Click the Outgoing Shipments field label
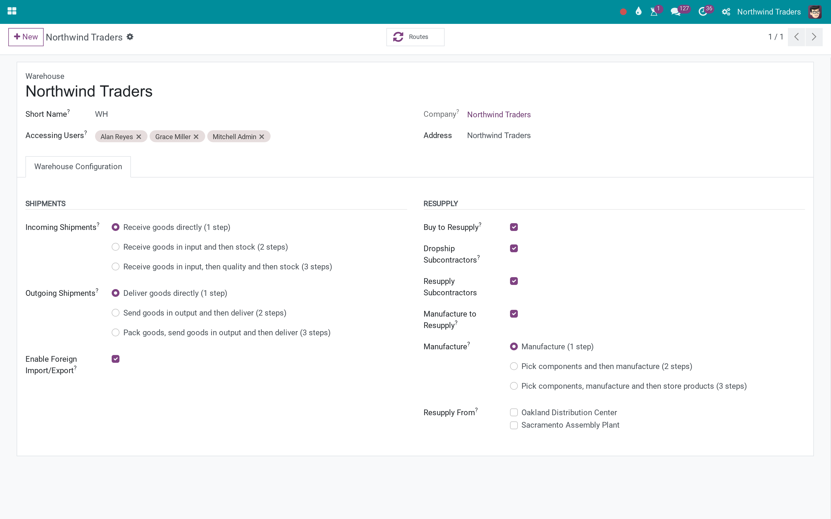The image size is (831, 519). [60, 293]
